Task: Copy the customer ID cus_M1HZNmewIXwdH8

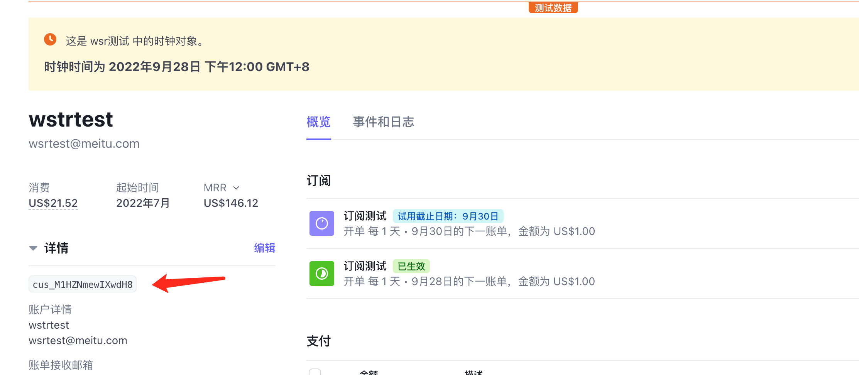Action: (83, 284)
